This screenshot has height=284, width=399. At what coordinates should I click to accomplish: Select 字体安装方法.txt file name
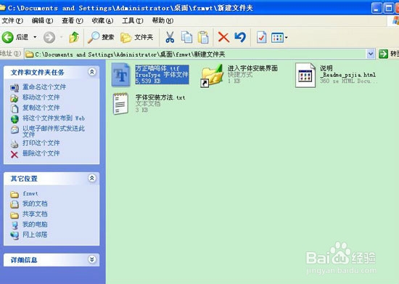click(160, 97)
